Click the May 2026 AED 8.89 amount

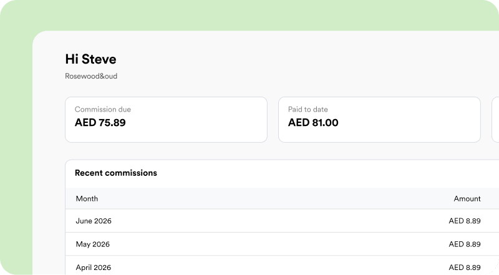click(465, 244)
